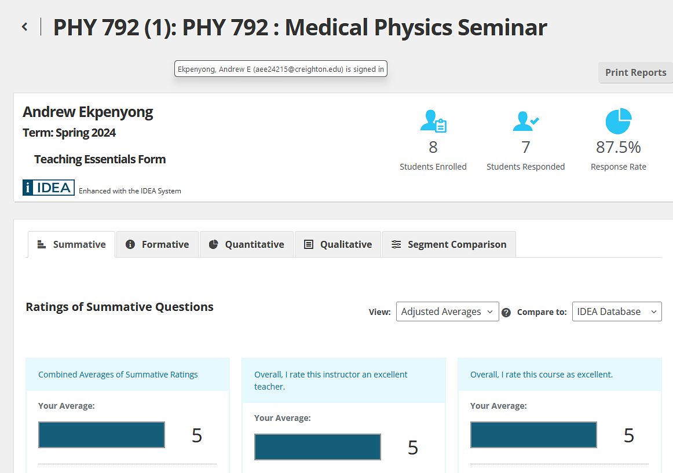Click the excellent teacher rating heading

tap(331, 380)
